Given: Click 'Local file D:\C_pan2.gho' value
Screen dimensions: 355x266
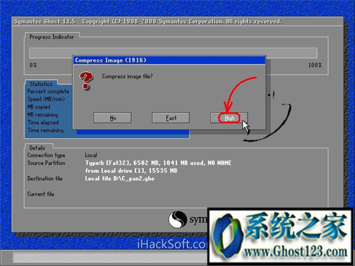Looking at the screenshot, I should (x=120, y=179).
